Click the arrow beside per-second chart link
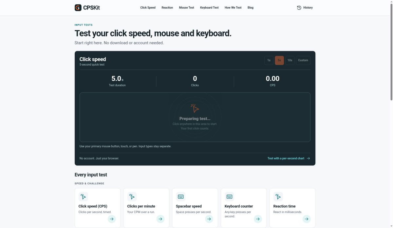Viewport: 393px width, 228px height. (308, 158)
